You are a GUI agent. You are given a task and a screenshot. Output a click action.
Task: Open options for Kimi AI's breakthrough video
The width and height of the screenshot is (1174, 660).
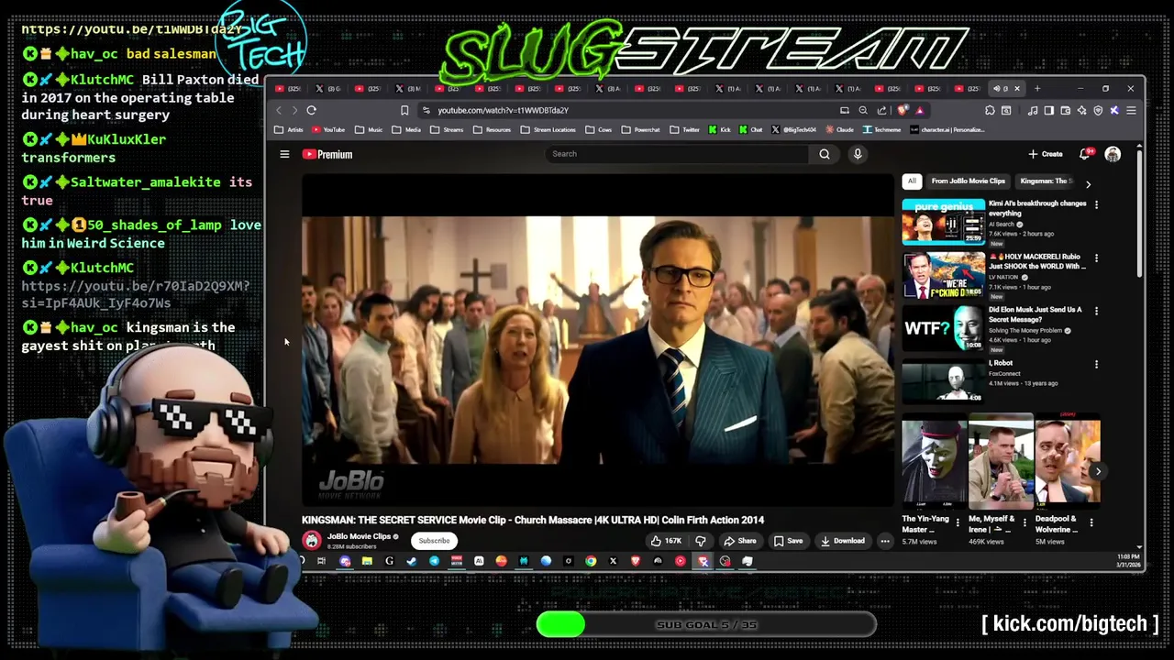(x=1096, y=204)
